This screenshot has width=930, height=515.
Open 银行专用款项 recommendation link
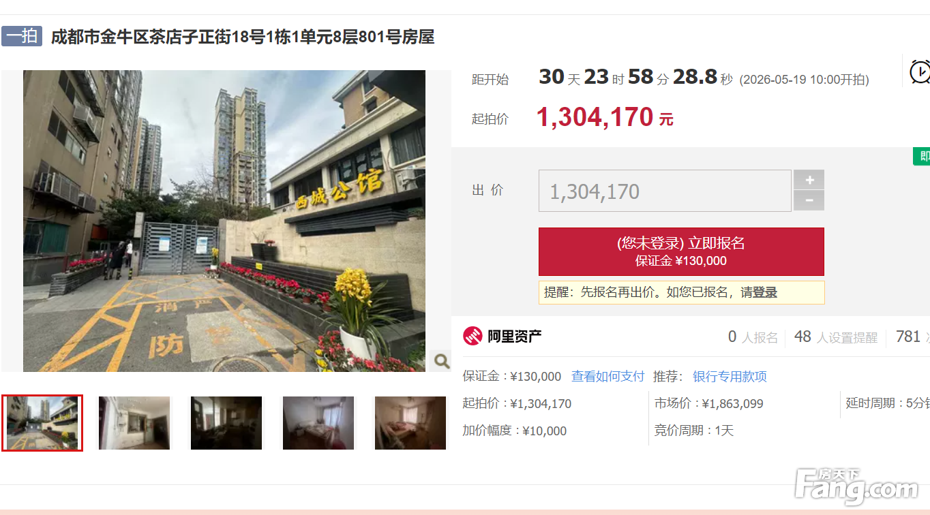coord(730,376)
